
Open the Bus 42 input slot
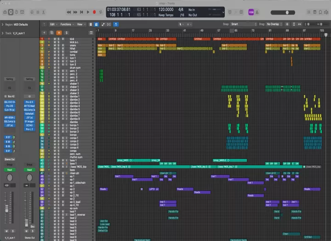10,96
